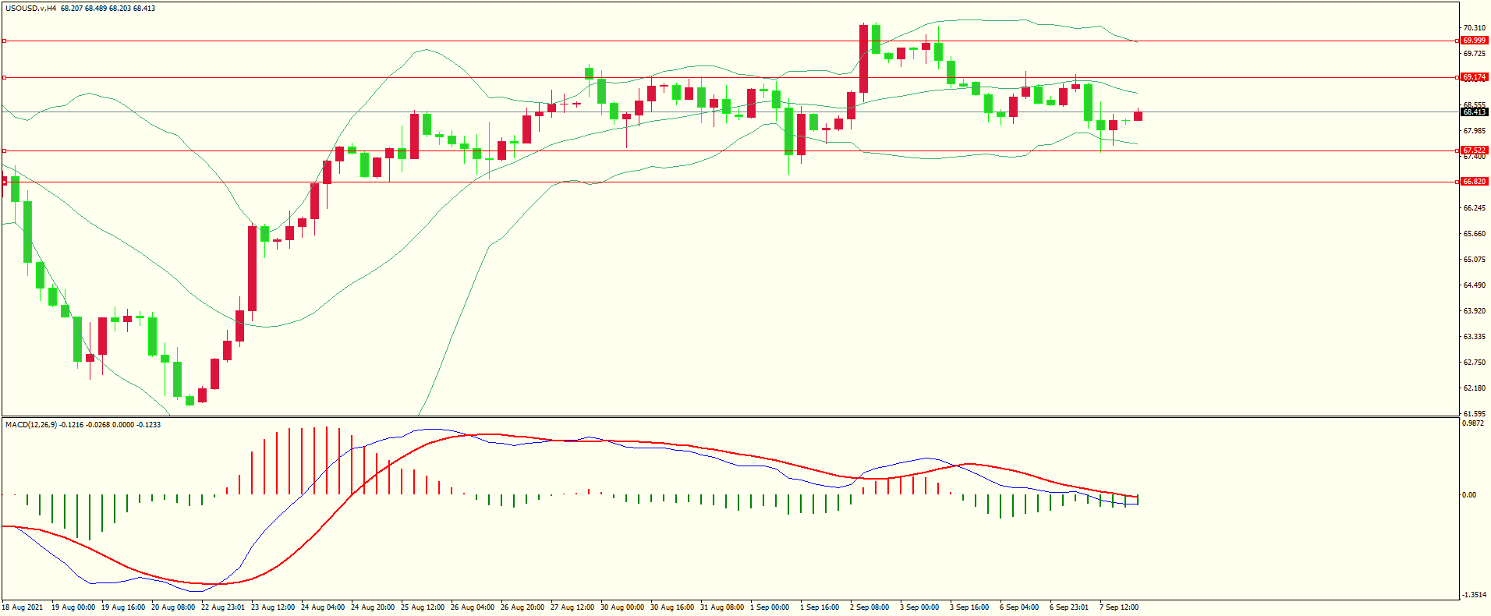Viewport: 1491px width, 616px height.
Task: Select the most recent red candlestick
Action: pyautogui.click(x=1138, y=116)
